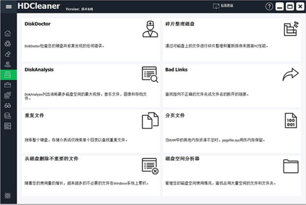Click the paging file binary icon
Viewport: 306px width, 205px height.
(291, 120)
